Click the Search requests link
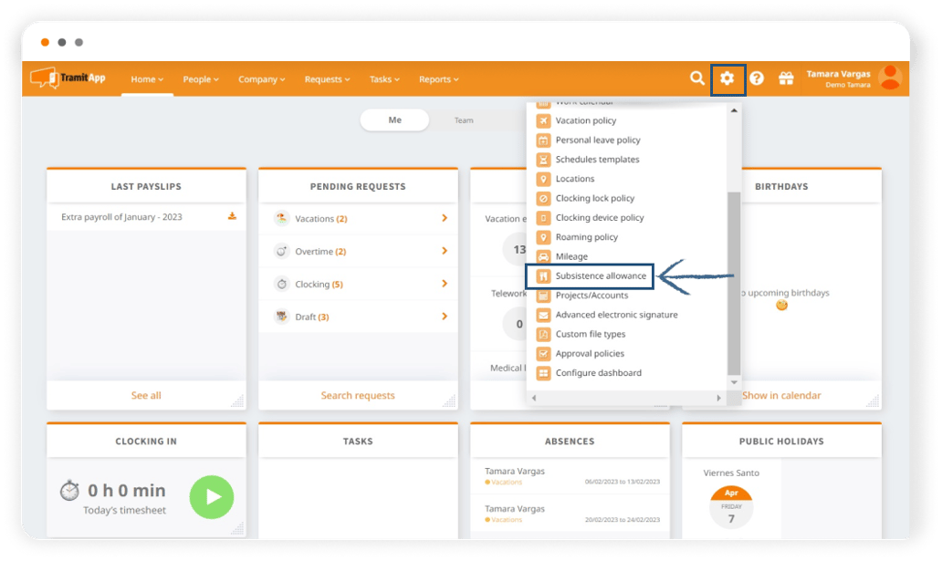The width and height of the screenshot is (942, 561). coord(358,396)
